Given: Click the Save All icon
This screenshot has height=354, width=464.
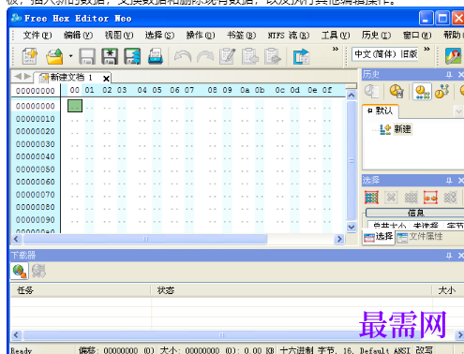Looking at the screenshot, I should point(132,56).
